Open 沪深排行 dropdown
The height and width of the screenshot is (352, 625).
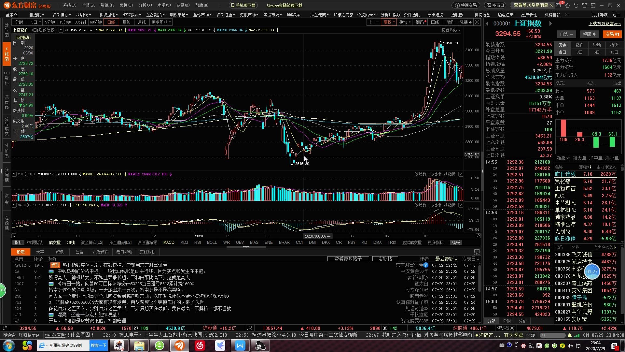[61, 15]
